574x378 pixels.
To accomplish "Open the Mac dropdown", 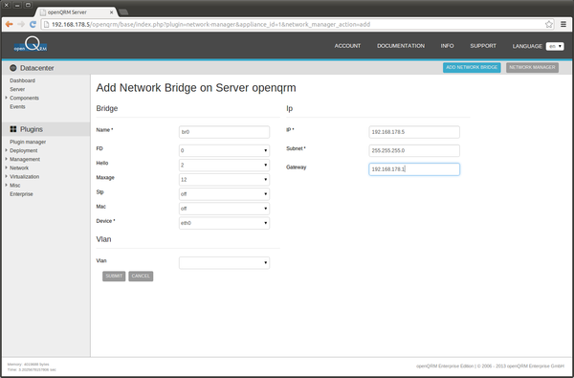I will 224,209.
